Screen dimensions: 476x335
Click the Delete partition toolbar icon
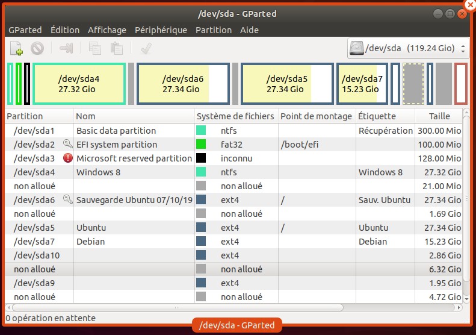click(37, 48)
